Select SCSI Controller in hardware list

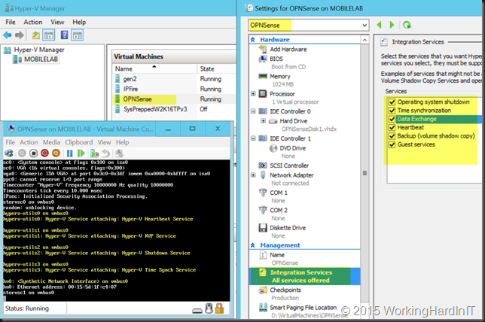(x=289, y=166)
